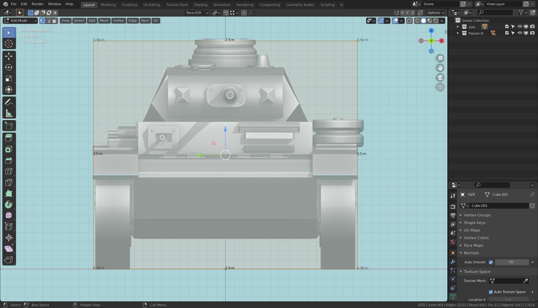Select the Transform tool
Viewport: 538px width, 308px height.
click(9, 89)
